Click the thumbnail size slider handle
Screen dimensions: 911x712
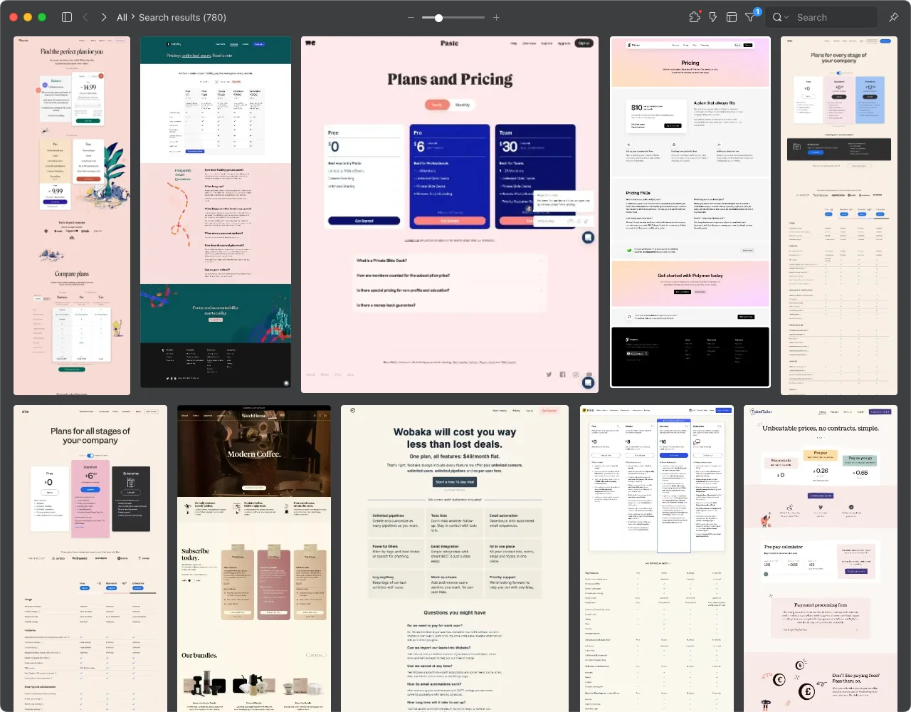pos(438,17)
